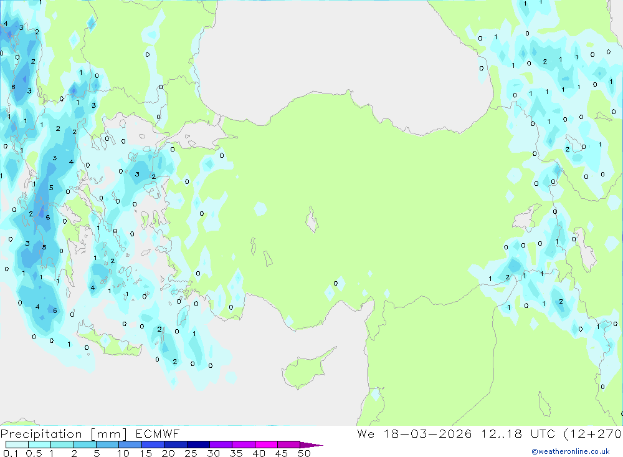Click the '0.1' legend label
The image size is (623, 457).
click(x=11, y=453)
